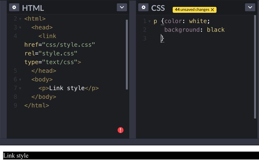
Task: Click the HTML panel title
Action: [x=33, y=8]
